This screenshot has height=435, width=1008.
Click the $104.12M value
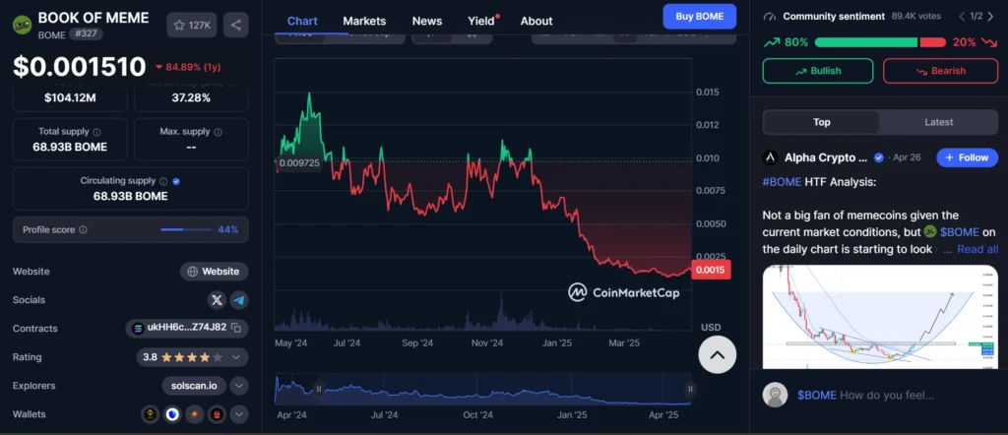70,97
